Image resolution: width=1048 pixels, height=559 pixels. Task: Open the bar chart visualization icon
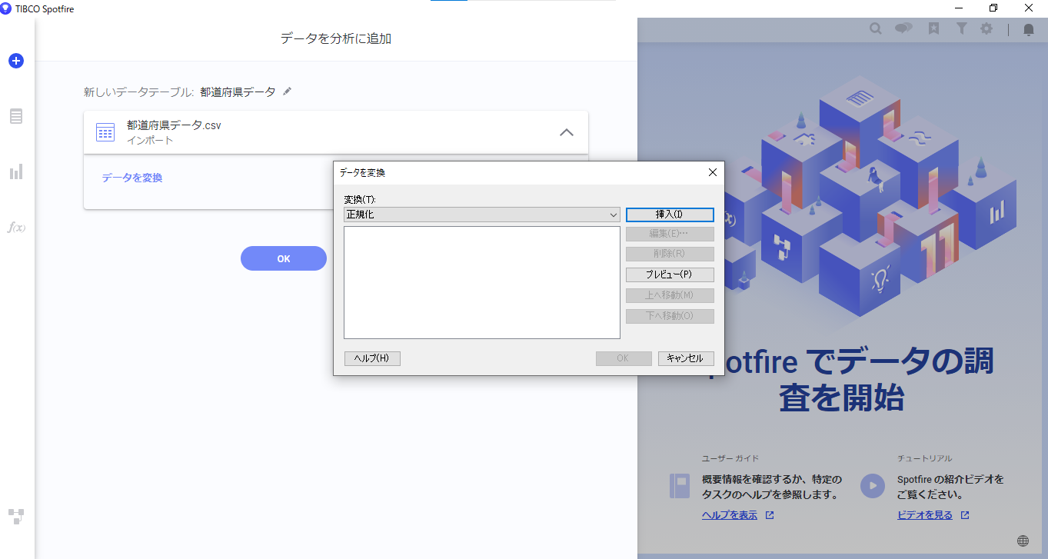(x=16, y=171)
